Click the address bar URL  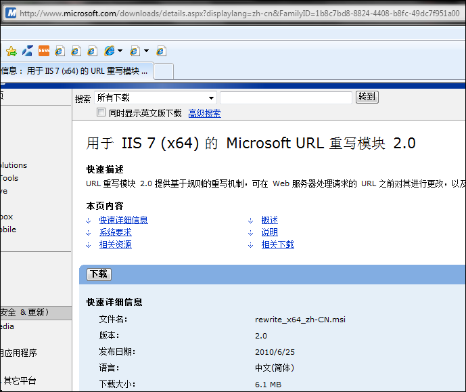point(239,14)
